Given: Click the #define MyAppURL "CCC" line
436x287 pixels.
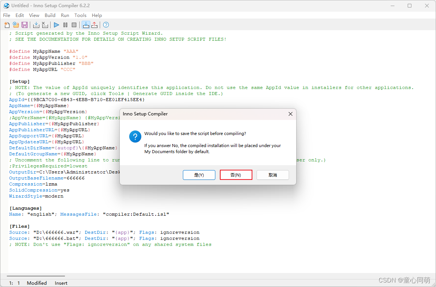Looking at the screenshot, I should pos(42,69).
